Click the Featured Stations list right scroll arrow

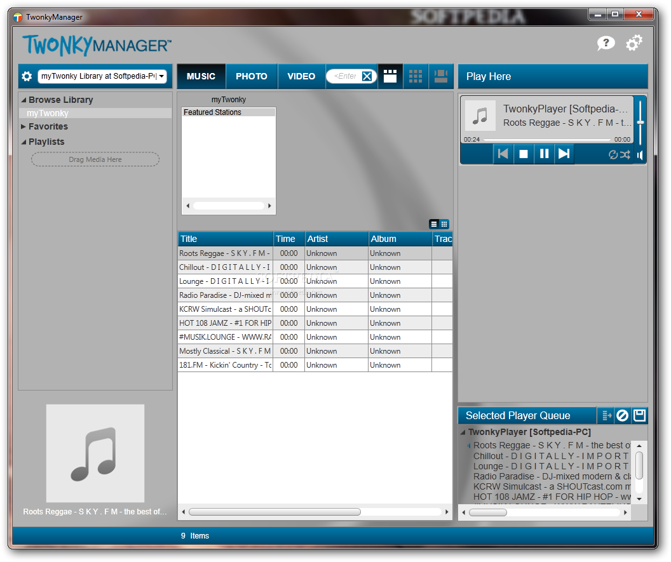(269, 206)
